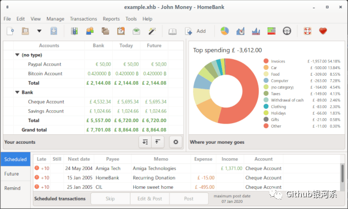Open the recent files dropdown arrow

[x=39, y=31]
